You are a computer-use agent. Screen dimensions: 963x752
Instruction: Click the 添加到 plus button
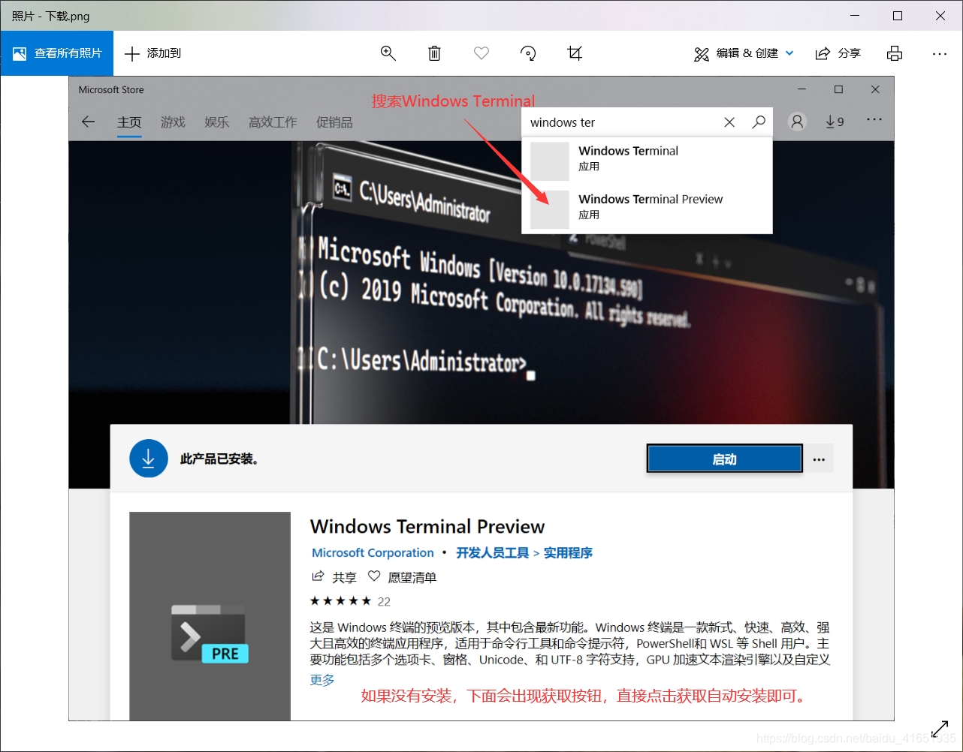(x=153, y=53)
